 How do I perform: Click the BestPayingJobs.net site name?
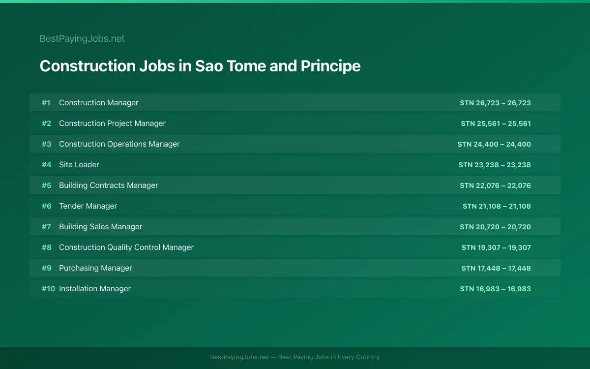pyautogui.click(x=82, y=38)
